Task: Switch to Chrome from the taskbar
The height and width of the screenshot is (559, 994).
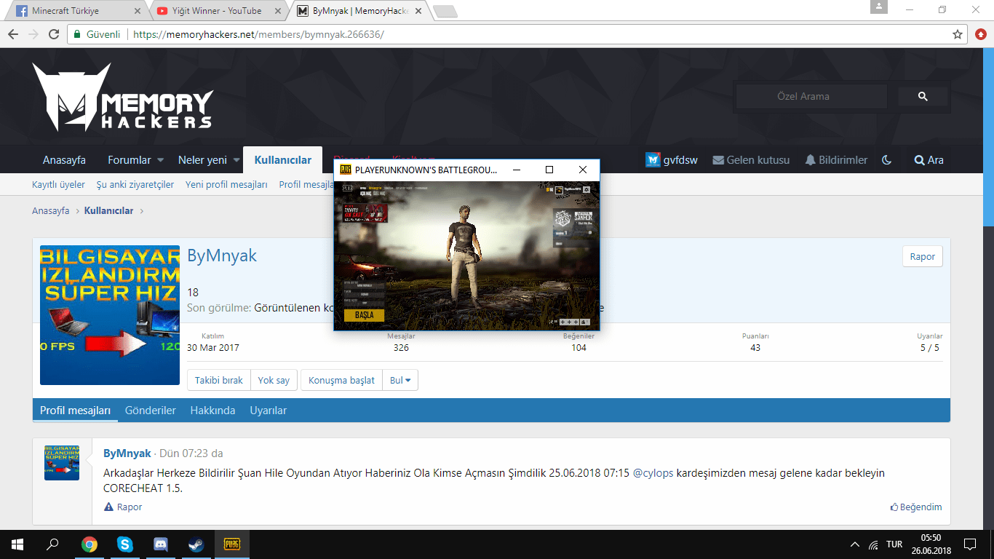Action: click(x=89, y=544)
